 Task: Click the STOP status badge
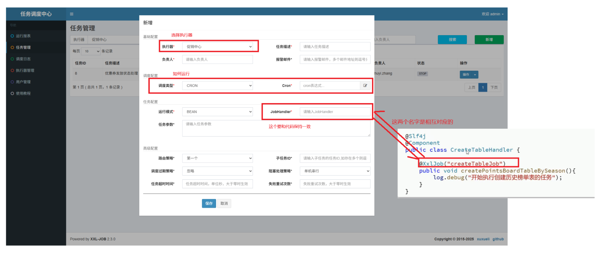(422, 73)
